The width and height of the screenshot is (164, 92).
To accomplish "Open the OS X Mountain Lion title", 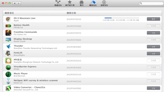I will (x=25, y=18).
